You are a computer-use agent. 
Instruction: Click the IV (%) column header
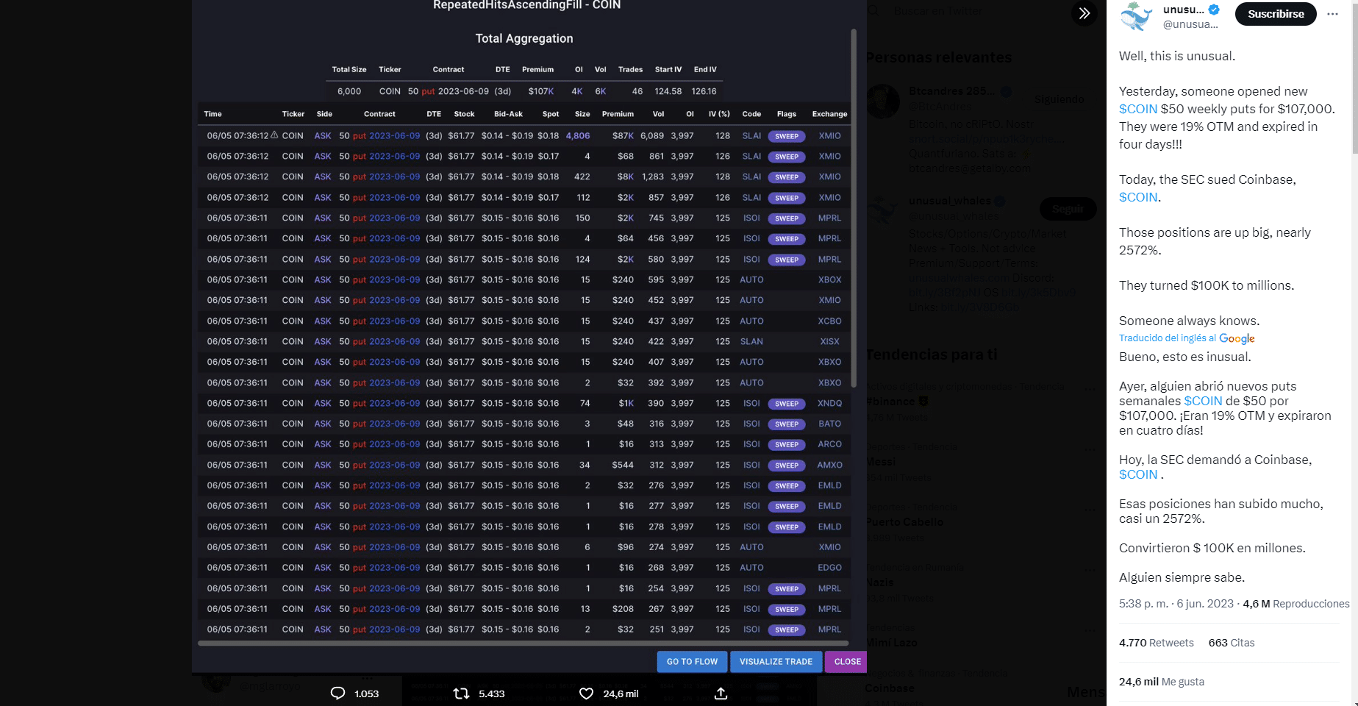tap(719, 114)
